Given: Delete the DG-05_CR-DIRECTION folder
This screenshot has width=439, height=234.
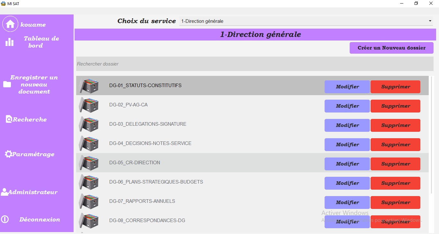Looking at the screenshot, I should pyautogui.click(x=395, y=164).
